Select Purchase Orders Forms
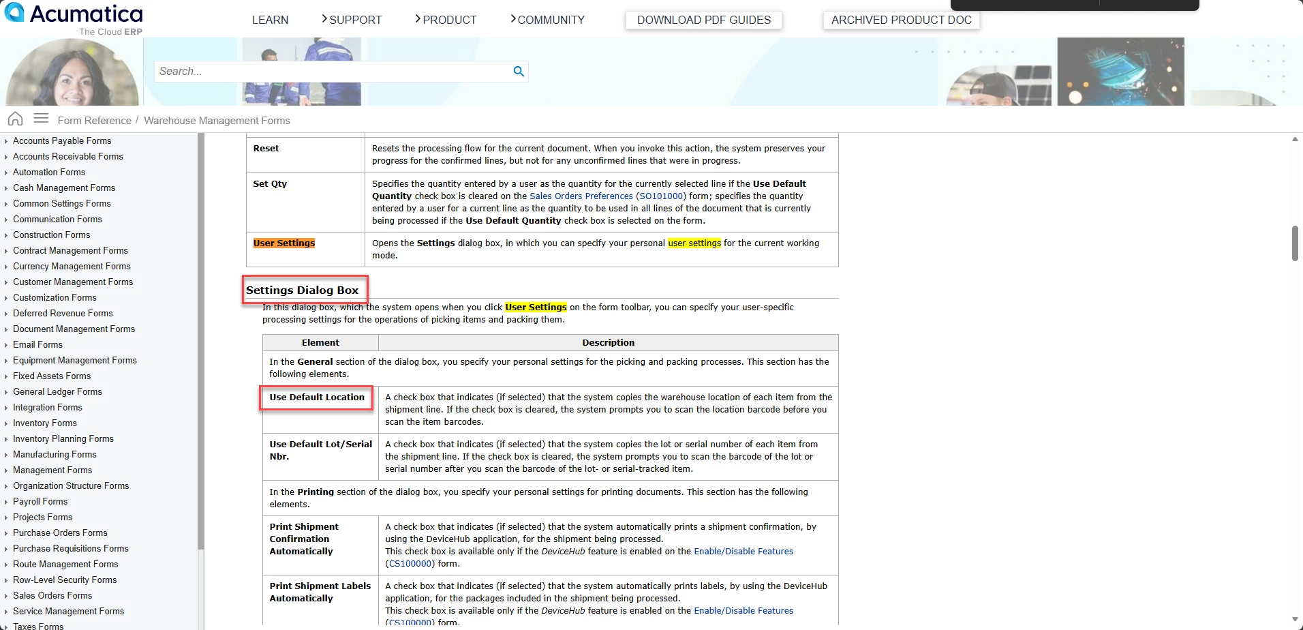 pyautogui.click(x=60, y=532)
